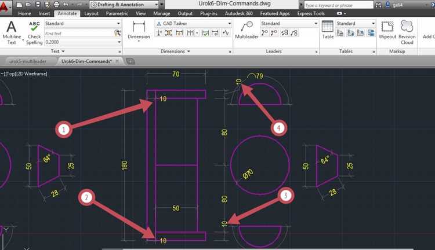Switch to the View ribbon tab
Viewport: 435px width, 250px height.
[x=141, y=13]
